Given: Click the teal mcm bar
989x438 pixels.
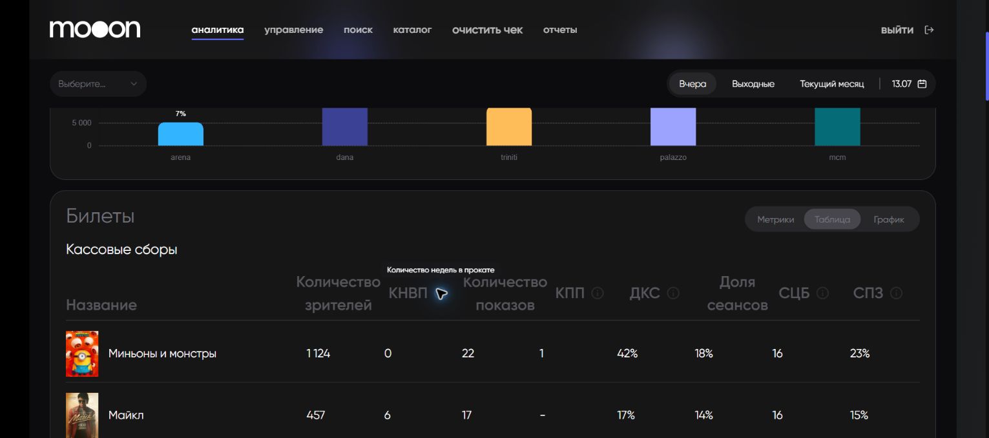Looking at the screenshot, I should click(x=837, y=126).
